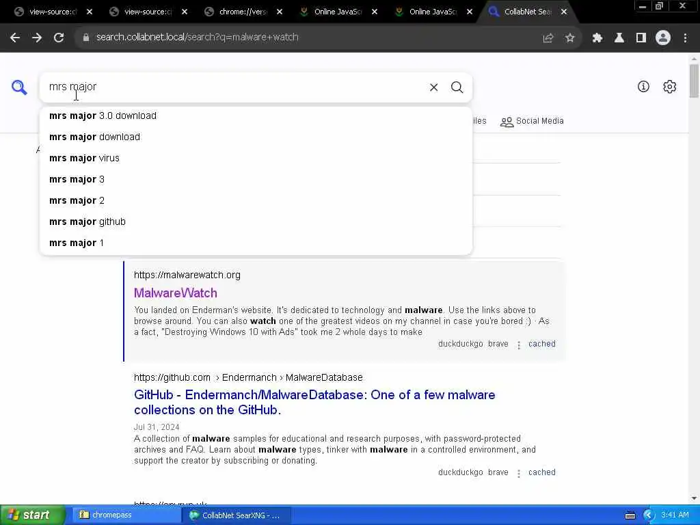The height and width of the screenshot is (525, 700).
Task: Switch to CollabNet SearXNG taskbar item
Action: [237, 515]
